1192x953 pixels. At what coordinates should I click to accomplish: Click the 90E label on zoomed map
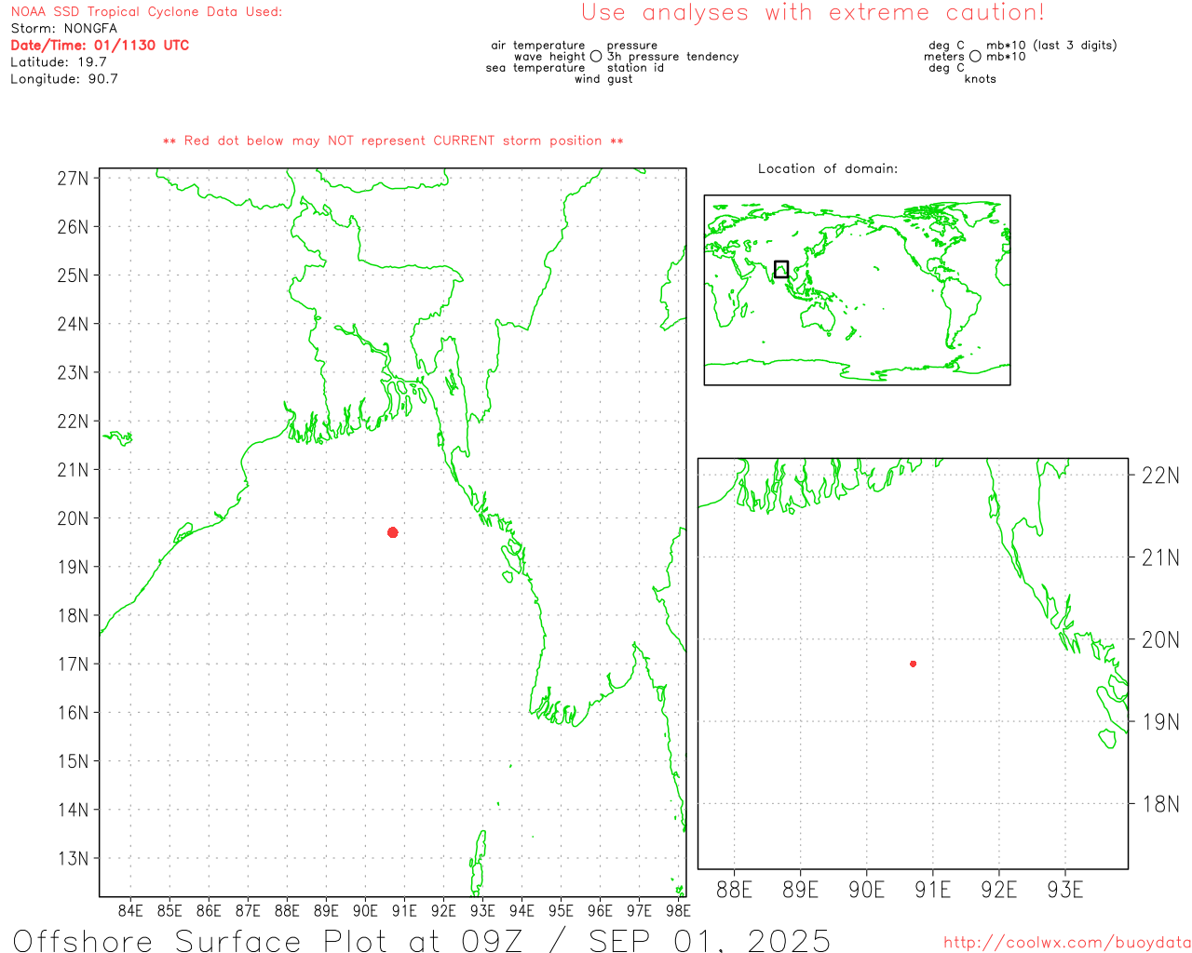[866, 890]
